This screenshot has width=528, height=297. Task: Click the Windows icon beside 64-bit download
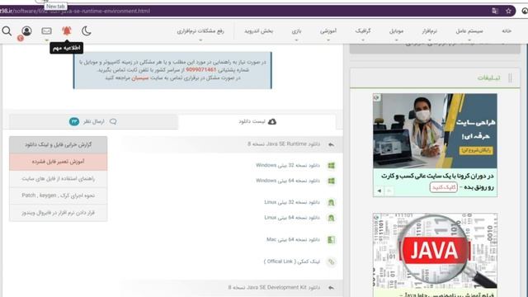pos(332,181)
